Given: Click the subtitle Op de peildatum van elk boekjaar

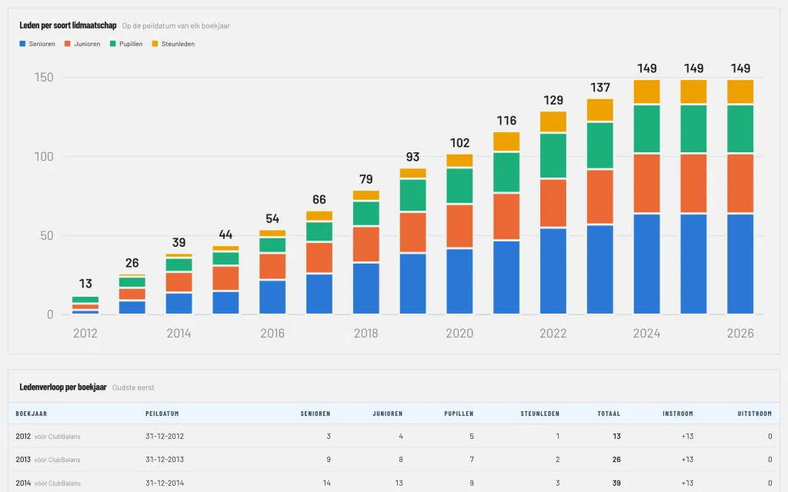Looking at the screenshot, I should tap(176, 26).
